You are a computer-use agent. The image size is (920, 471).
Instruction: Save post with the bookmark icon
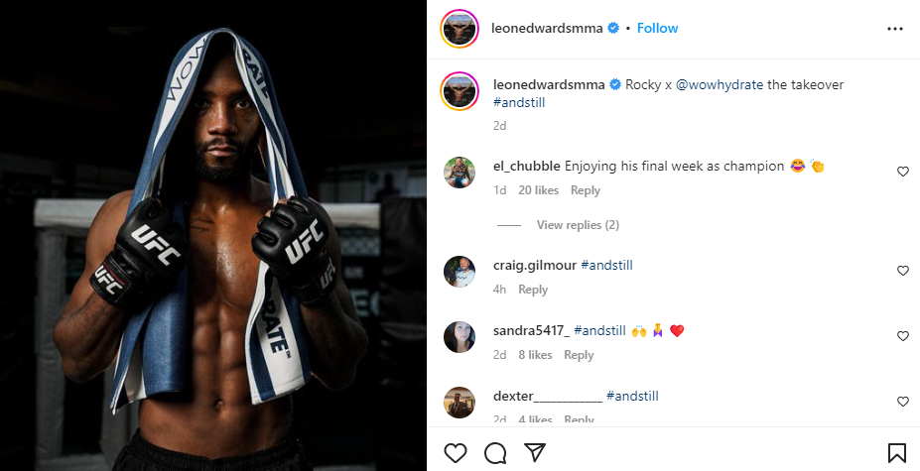pos(895,453)
